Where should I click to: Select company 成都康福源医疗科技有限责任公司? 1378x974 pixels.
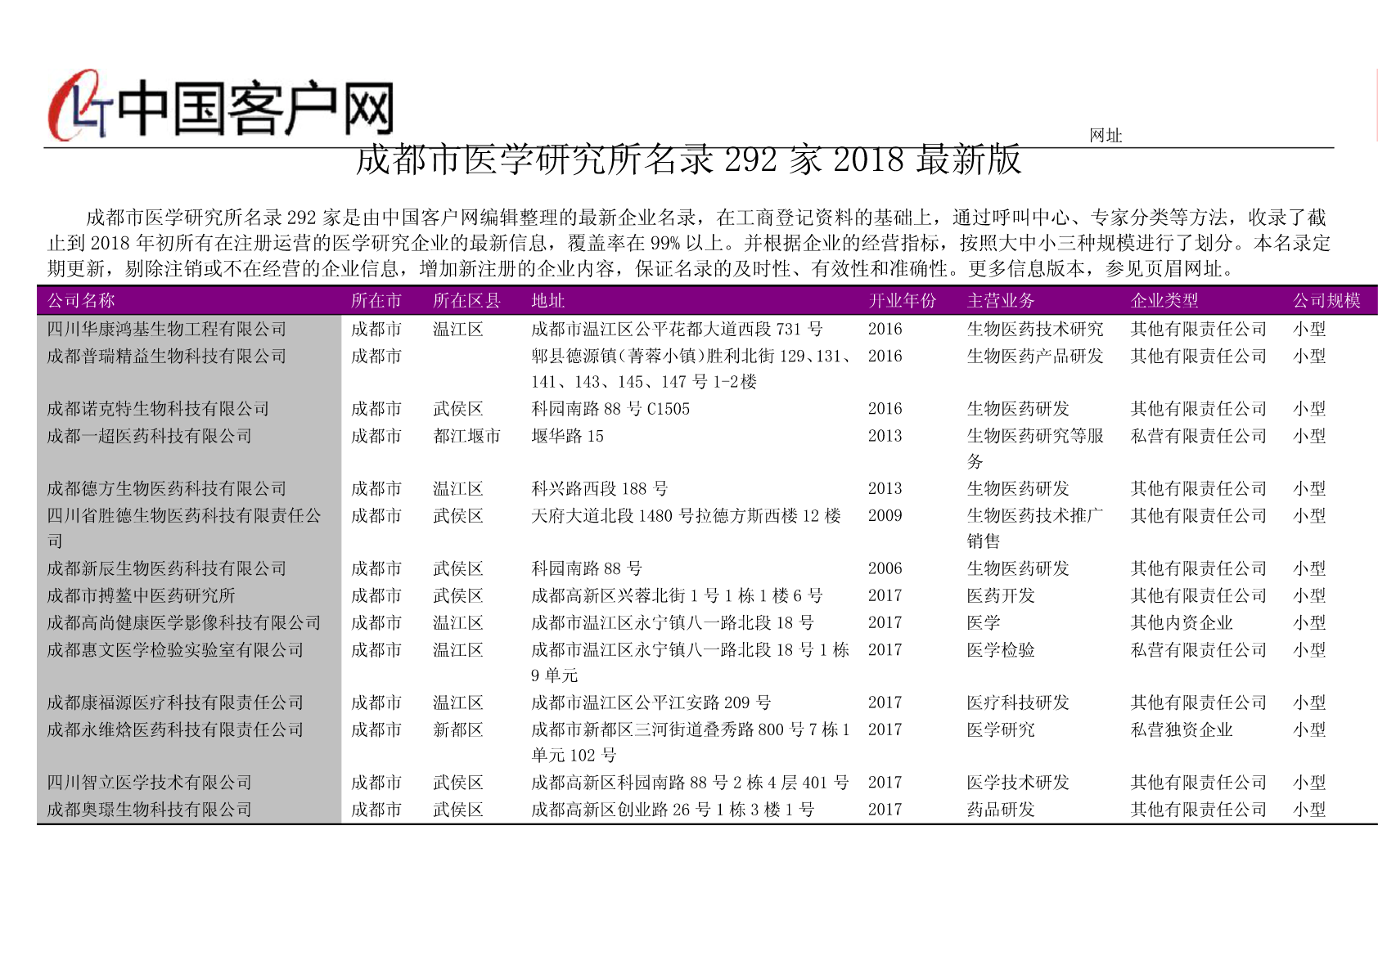(x=175, y=702)
